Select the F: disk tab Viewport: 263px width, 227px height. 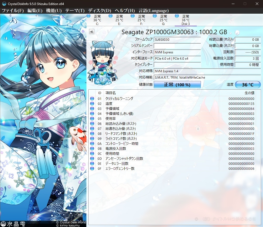(141, 20)
